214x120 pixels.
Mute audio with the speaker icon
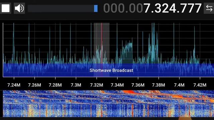19,8
